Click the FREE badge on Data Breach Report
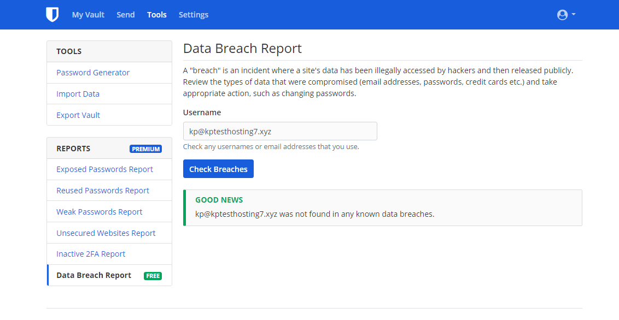This screenshot has height=320, width=619. pos(153,276)
